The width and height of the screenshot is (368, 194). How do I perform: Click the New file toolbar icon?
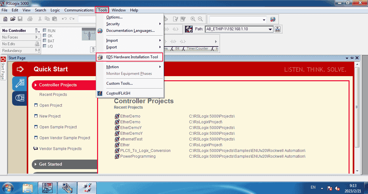click(x=5, y=19)
